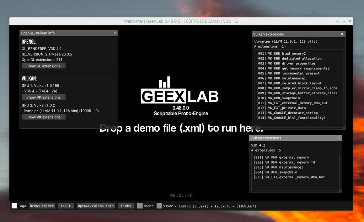Select [003] VK_KHR_maintenance1 in V3D list

(x=278, y=167)
